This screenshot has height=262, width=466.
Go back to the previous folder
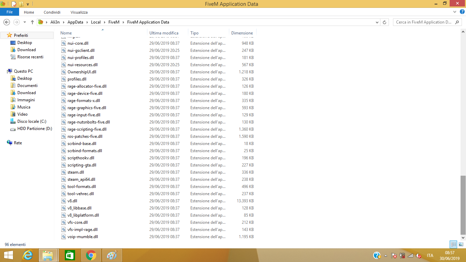coord(6,22)
